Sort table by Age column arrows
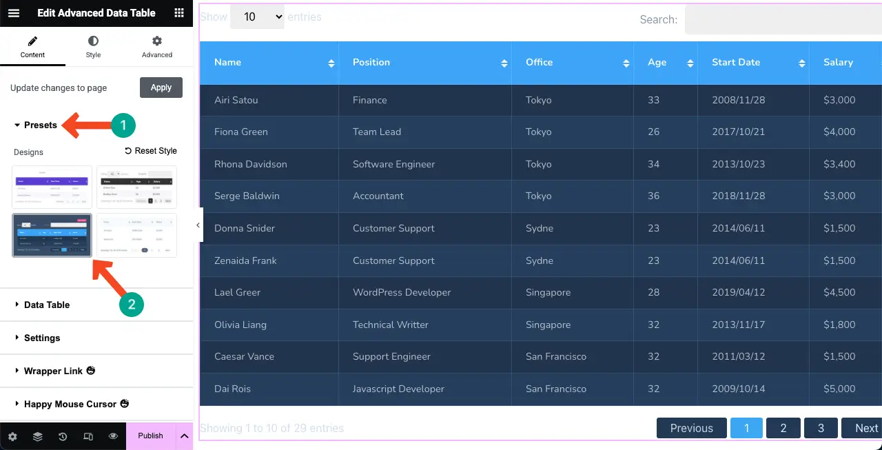This screenshot has height=450, width=882. (690, 63)
